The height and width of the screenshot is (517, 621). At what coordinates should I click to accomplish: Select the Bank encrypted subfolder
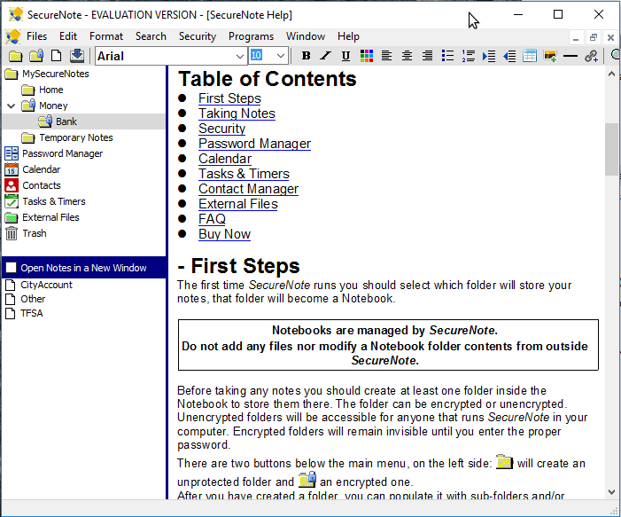coord(58,121)
